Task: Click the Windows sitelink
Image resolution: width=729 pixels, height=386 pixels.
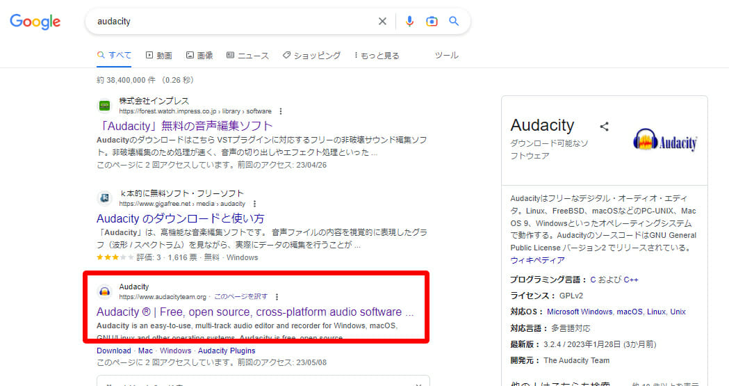Action: coord(175,351)
